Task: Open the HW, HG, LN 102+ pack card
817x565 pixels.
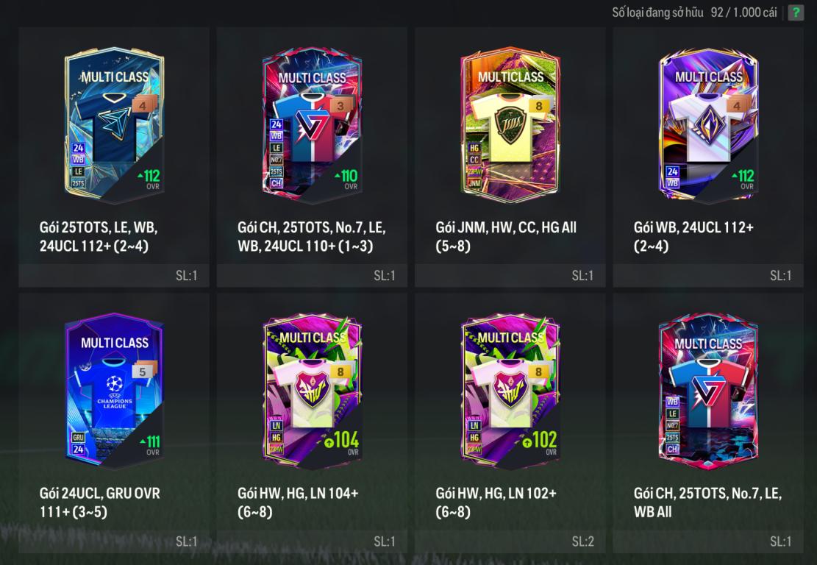Action: 510,423
